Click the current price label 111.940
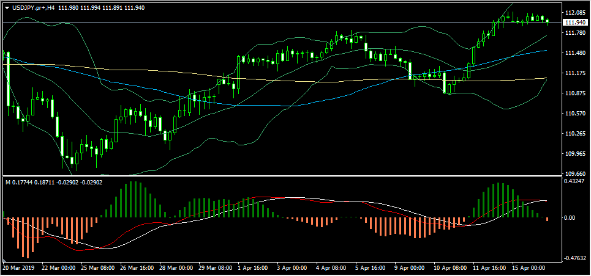This screenshot has height=276, width=591. (x=574, y=23)
